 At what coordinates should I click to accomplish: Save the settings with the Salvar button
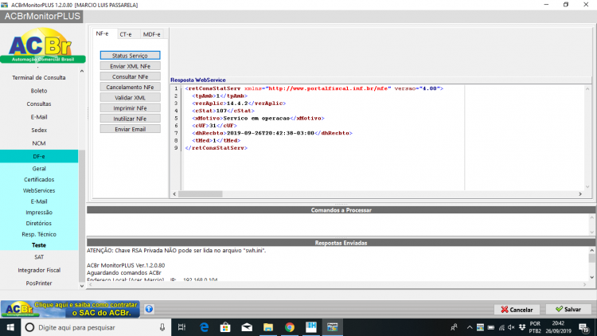pyautogui.click(x=568, y=310)
